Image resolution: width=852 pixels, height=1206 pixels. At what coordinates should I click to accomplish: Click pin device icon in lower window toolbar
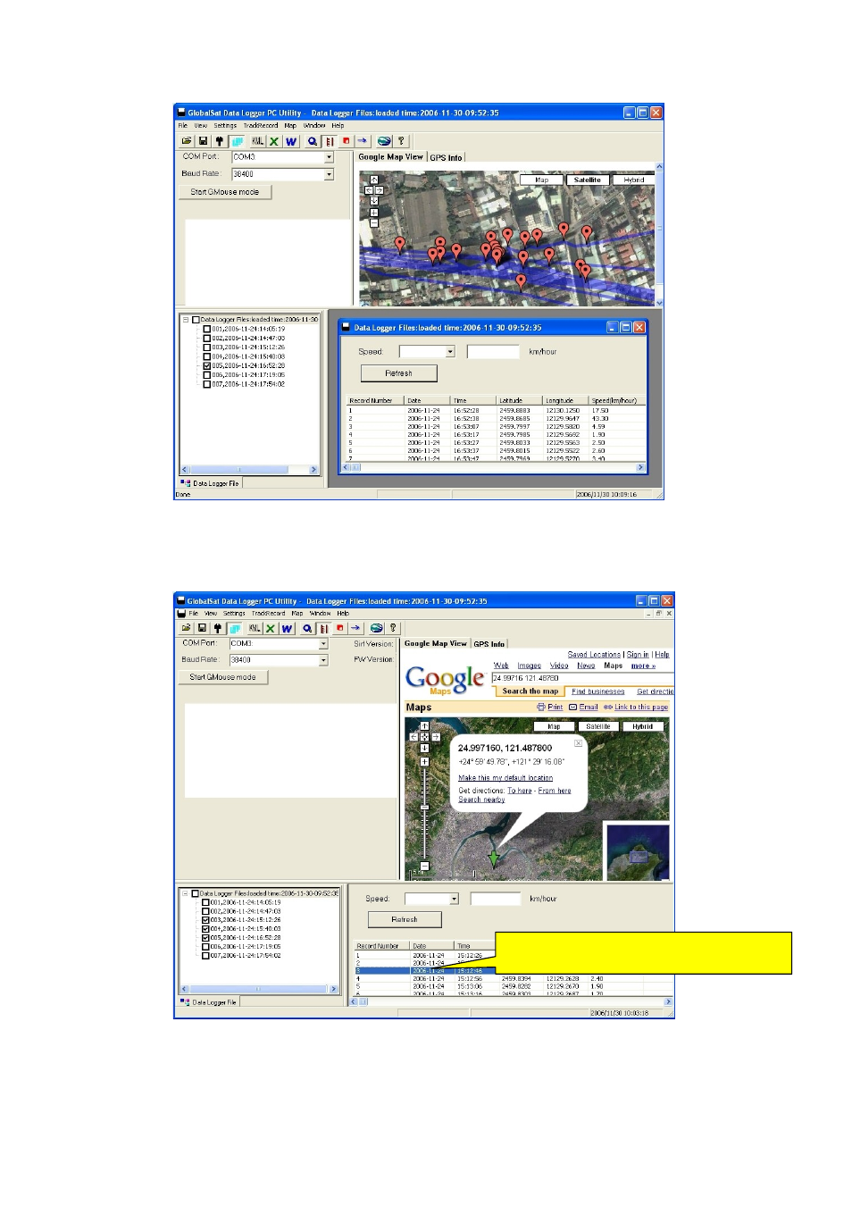pyautogui.click(x=217, y=629)
